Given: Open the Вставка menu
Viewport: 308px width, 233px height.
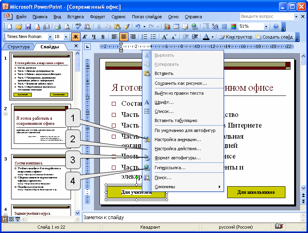Looking at the screenshot, I should click(x=76, y=17).
